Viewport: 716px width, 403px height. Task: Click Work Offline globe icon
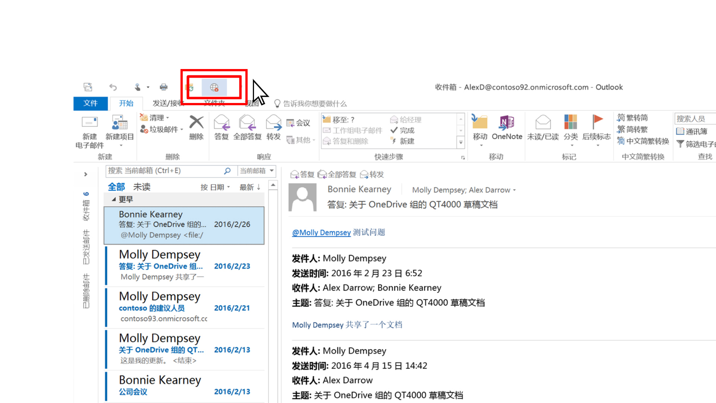click(214, 87)
